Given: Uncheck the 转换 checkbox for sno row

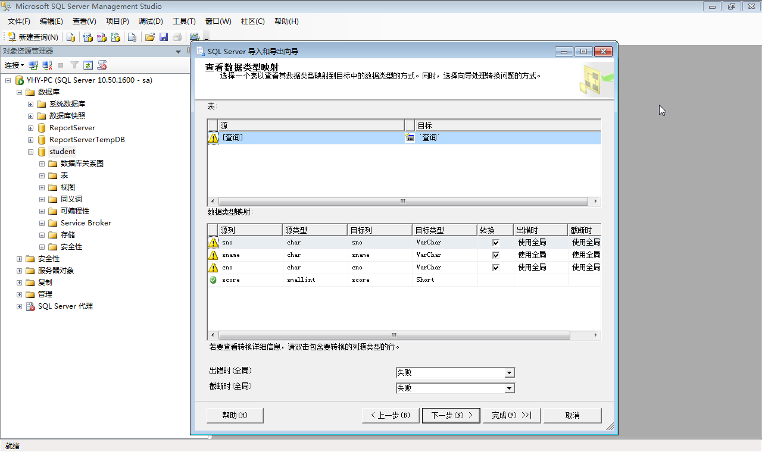Looking at the screenshot, I should [496, 243].
